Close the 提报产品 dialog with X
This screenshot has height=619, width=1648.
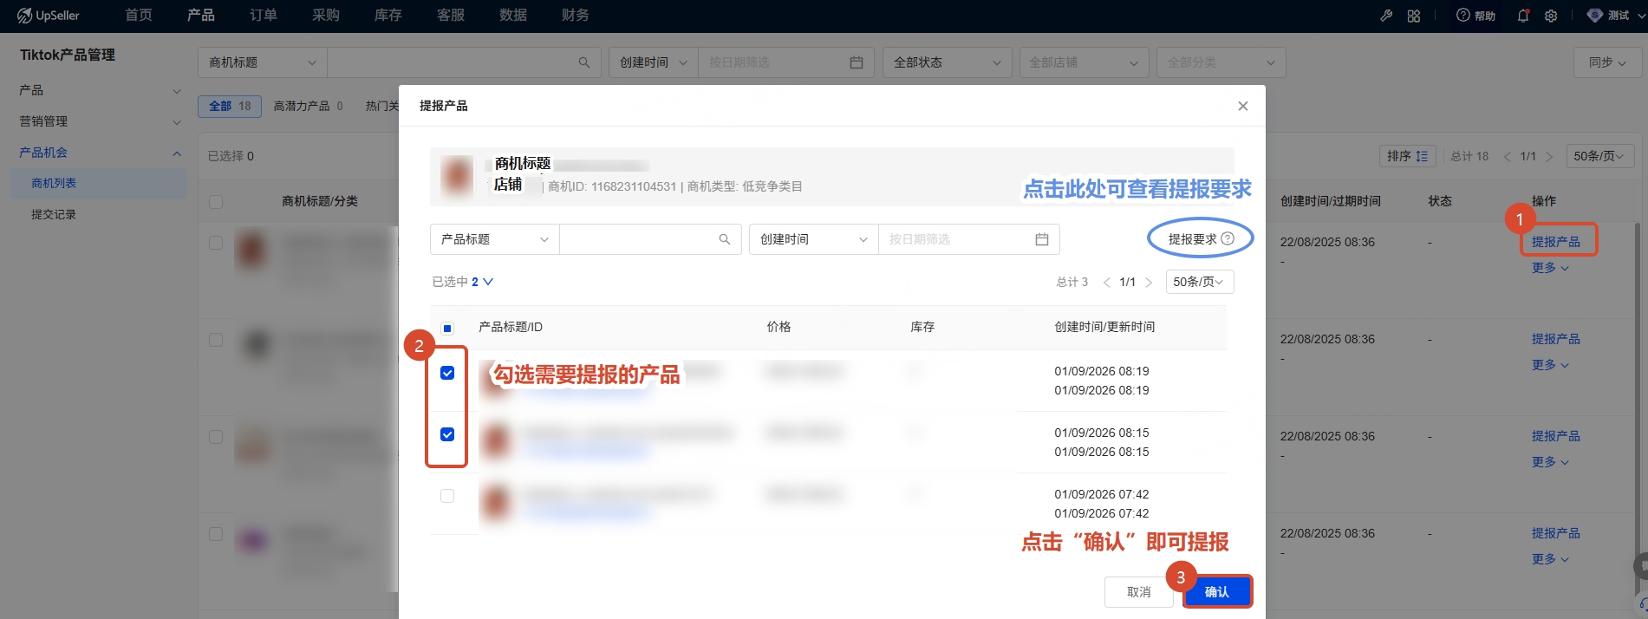point(1243,106)
